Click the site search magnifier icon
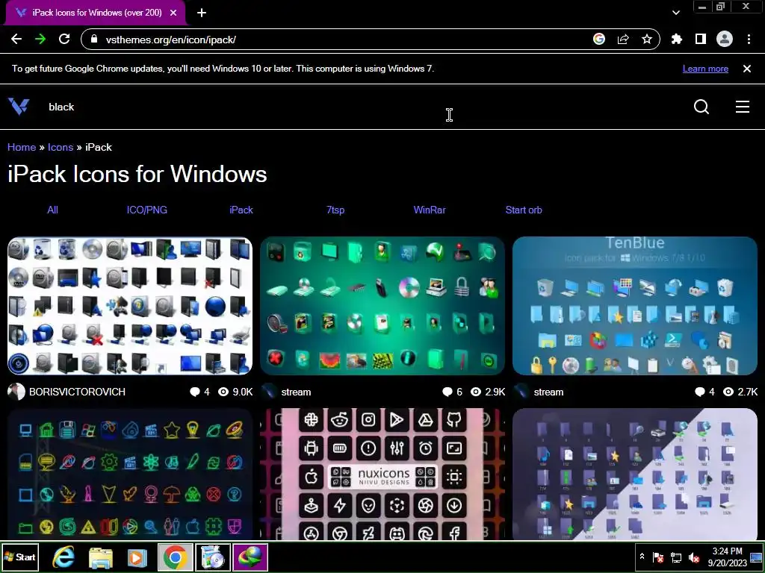This screenshot has height=573, width=765. pos(701,106)
